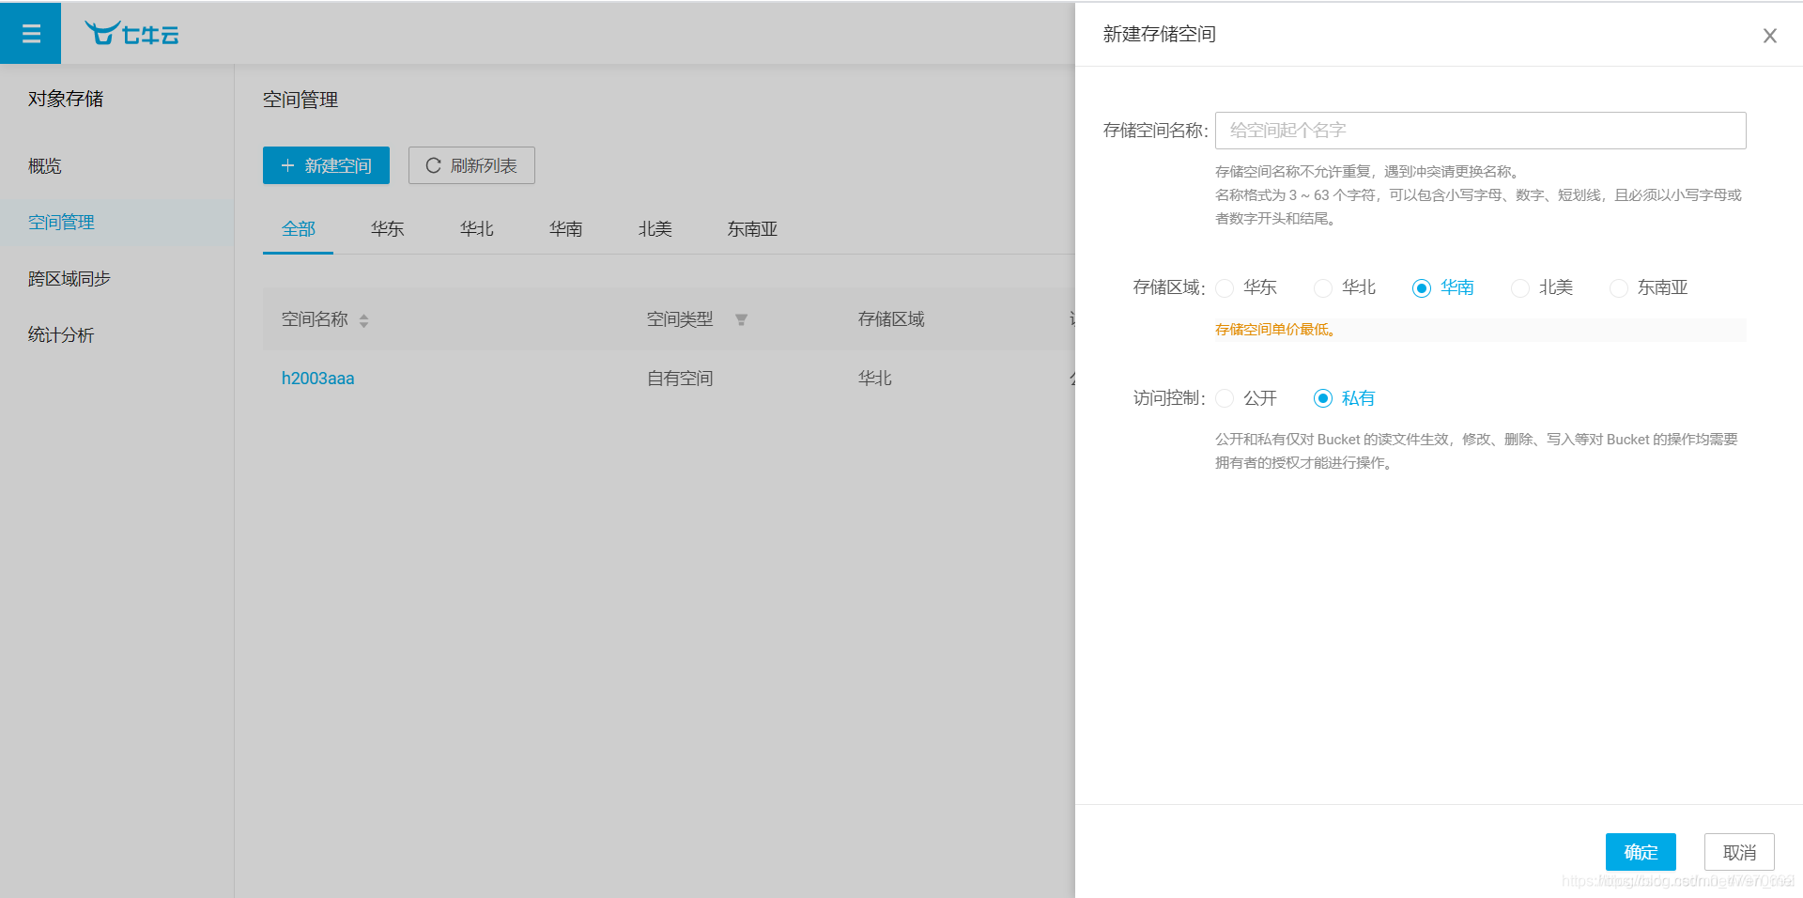Close the 新建存储空间 panel

pyautogui.click(x=1769, y=36)
